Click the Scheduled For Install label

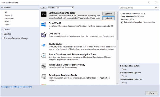130,66
